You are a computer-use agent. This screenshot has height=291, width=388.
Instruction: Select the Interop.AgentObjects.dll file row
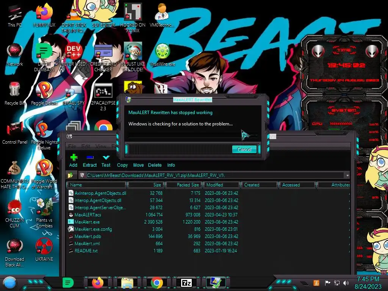[x=98, y=200]
